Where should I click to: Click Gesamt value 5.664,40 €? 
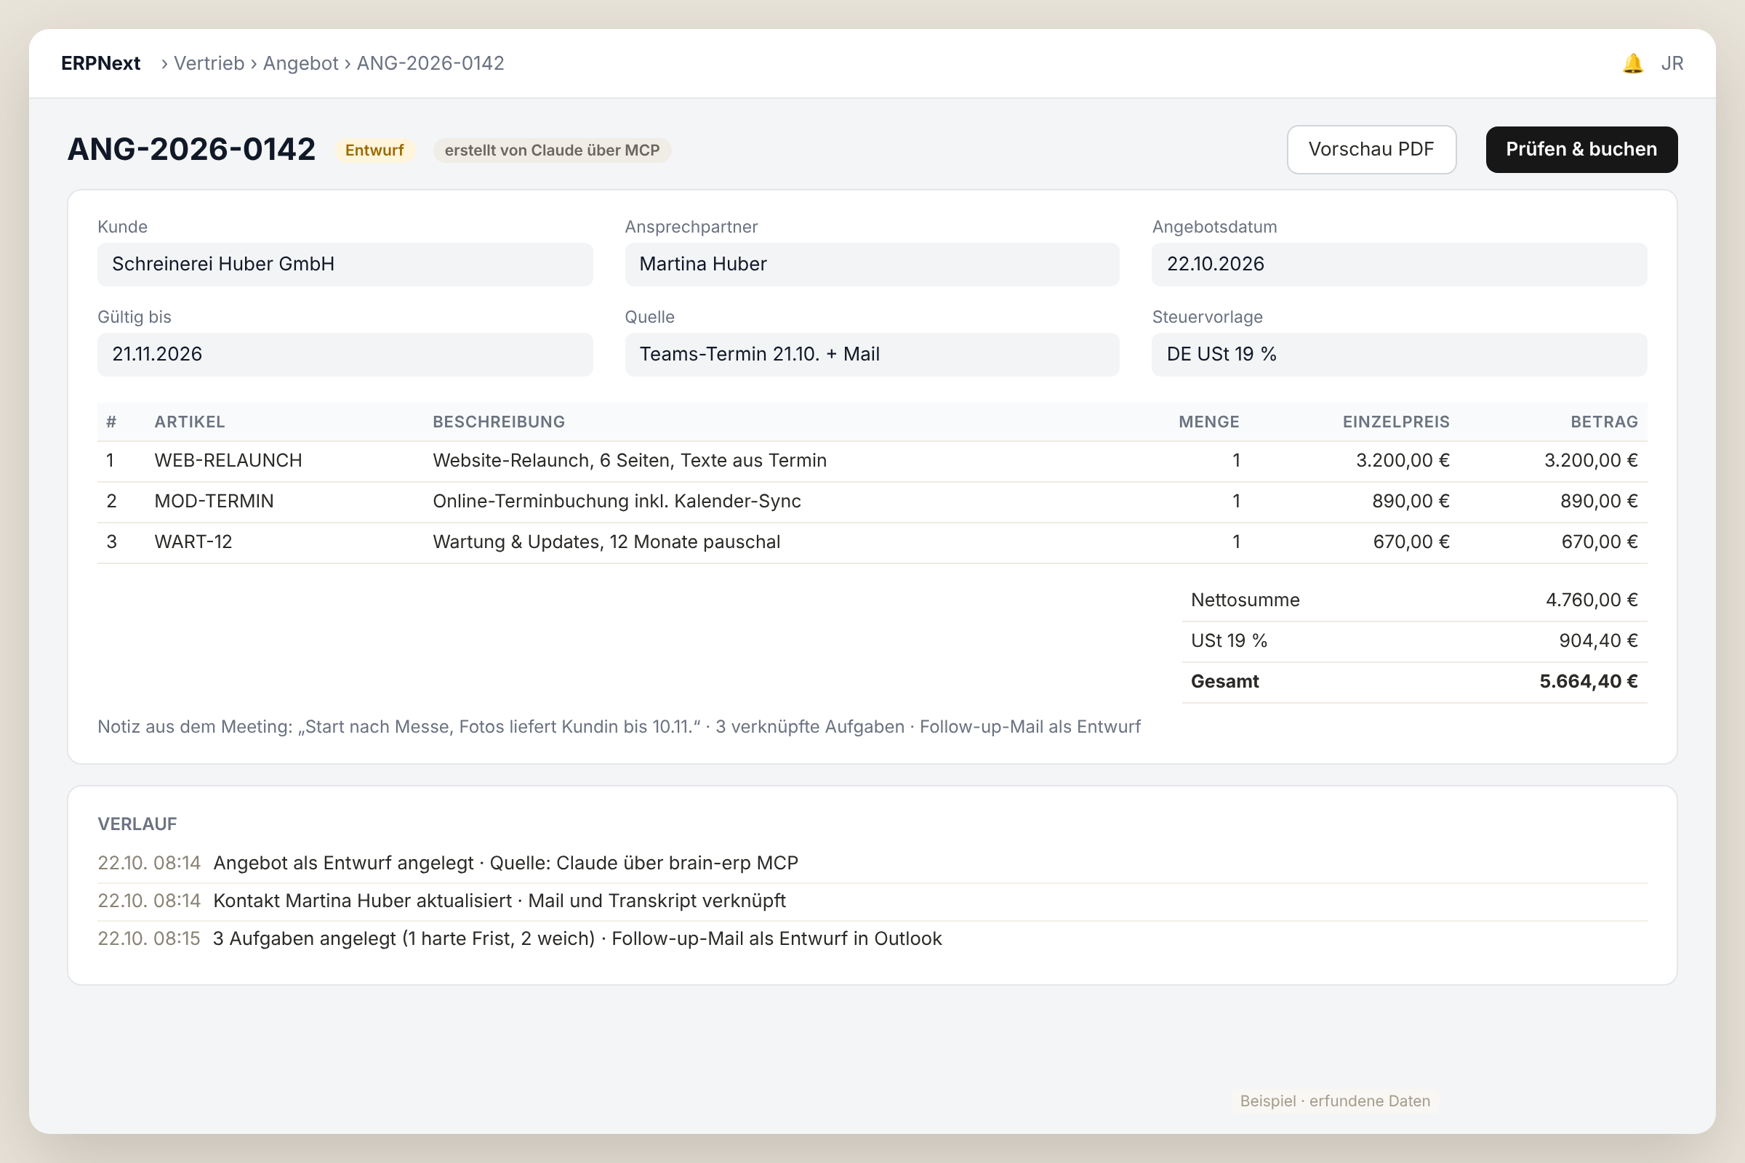pos(1589,682)
